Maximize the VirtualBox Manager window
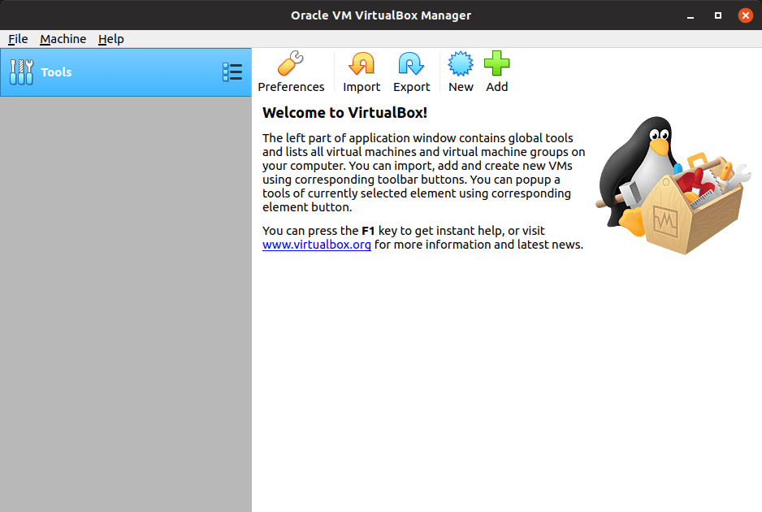 [718, 15]
